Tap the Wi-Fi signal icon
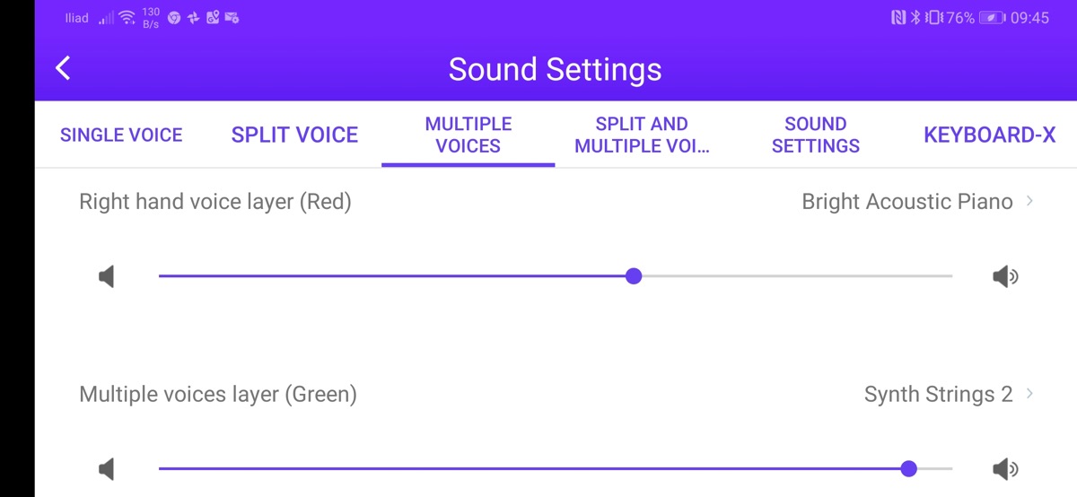The image size is (1077, 497). coord(127,17)
